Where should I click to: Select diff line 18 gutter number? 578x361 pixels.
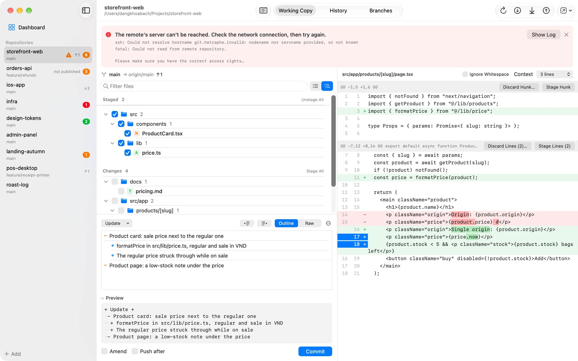pos(356,244)
